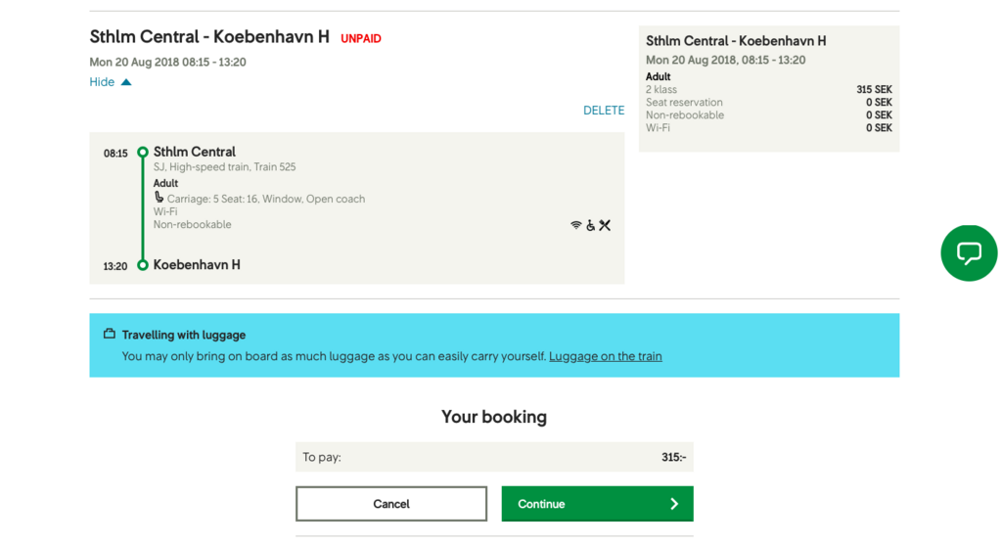Click the arrow on the Continue button

click(x=674, y=504)
